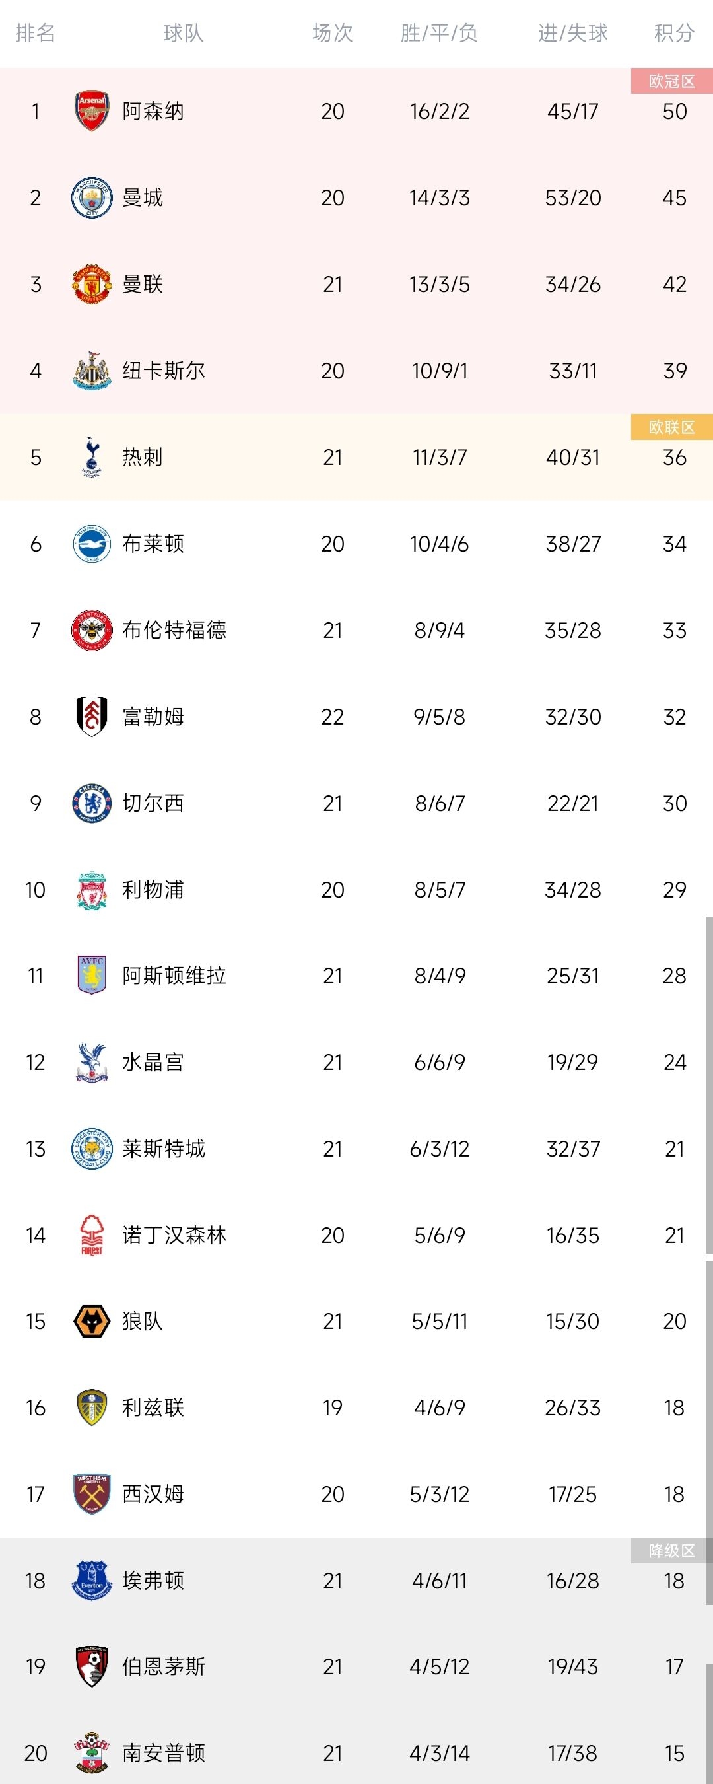Select the Brighton seagull badge
713x1784 pixels.
point(91,544)
